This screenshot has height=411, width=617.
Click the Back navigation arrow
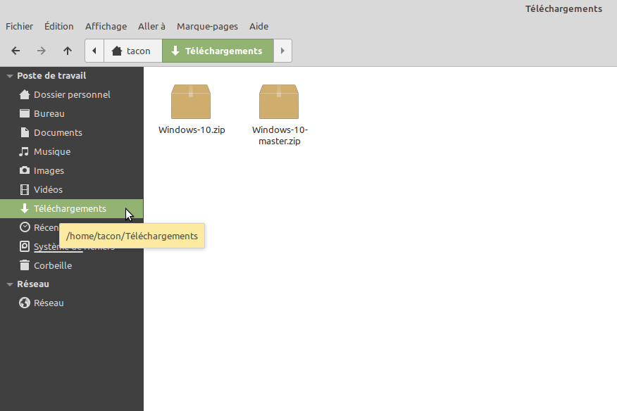(x=15, y=51)
